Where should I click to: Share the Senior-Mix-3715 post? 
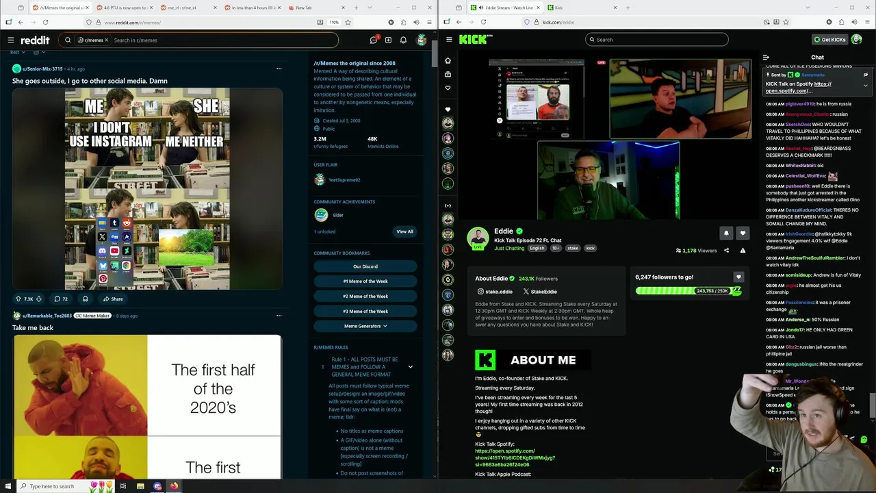tap(113, 299)
